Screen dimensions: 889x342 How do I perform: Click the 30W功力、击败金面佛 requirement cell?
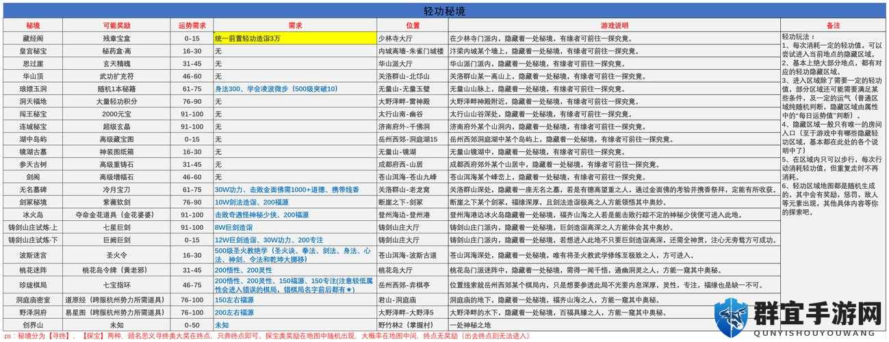(x=295, y=189)
